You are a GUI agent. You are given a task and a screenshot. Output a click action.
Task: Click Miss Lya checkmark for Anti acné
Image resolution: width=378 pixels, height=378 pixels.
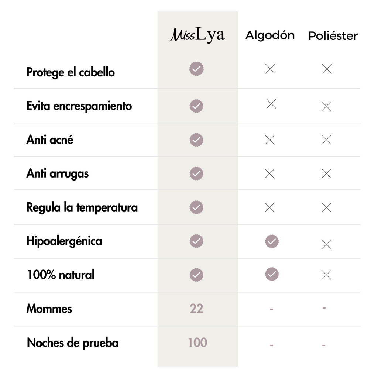[x=196, y=140]
